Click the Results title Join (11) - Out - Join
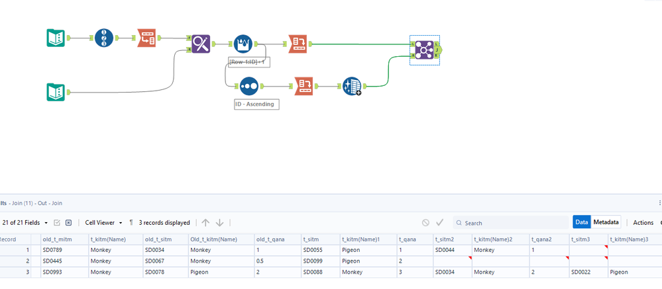Screen dimensions: 662x289 [37, 203]
